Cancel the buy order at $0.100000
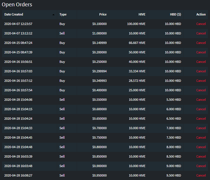Viewport: 210px width, 180px height. click(x=201, y=24)
